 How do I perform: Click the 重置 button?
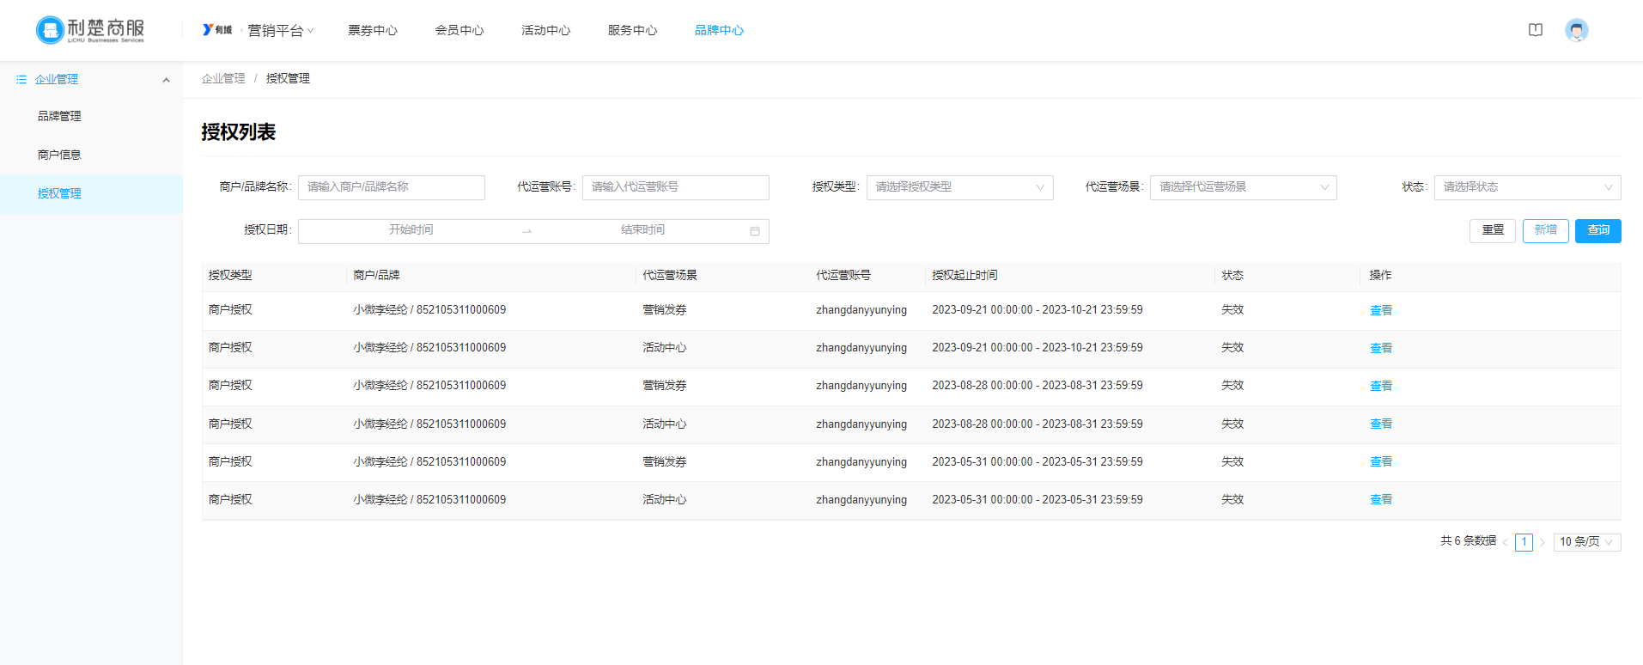pyautogui.click(x=1493, y=230)
